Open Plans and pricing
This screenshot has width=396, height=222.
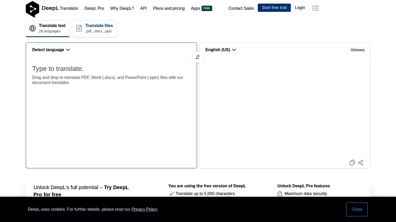169,8
